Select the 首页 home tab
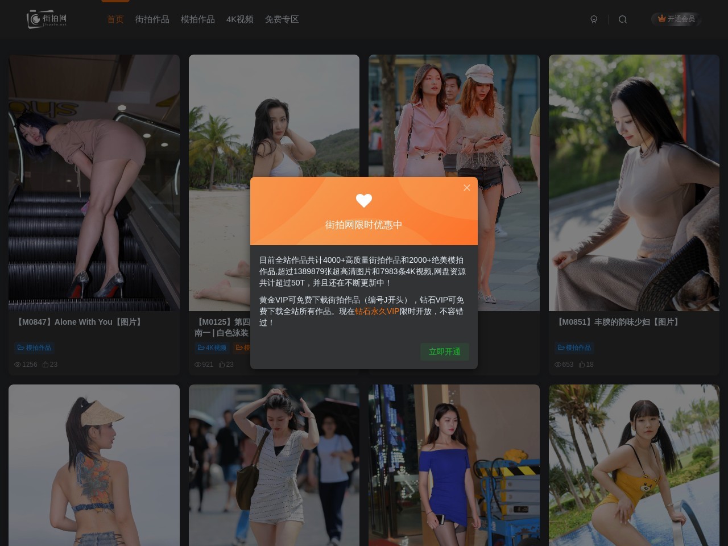 (x=115, y=19)
